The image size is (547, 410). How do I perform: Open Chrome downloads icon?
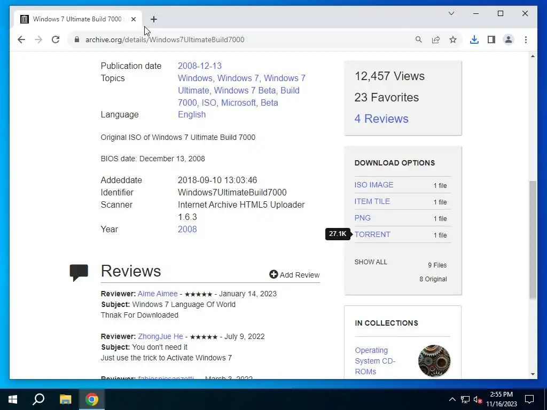click(x=474, y=40)
